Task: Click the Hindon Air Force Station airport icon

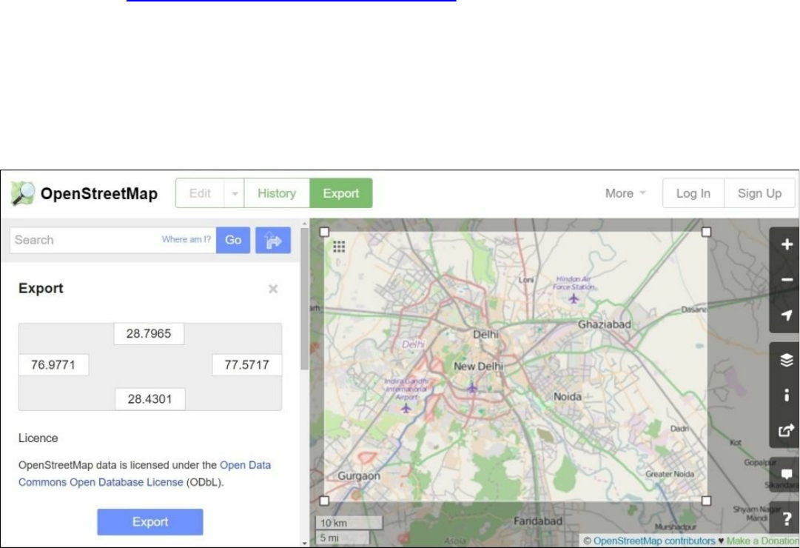Action: coord(574,298)
